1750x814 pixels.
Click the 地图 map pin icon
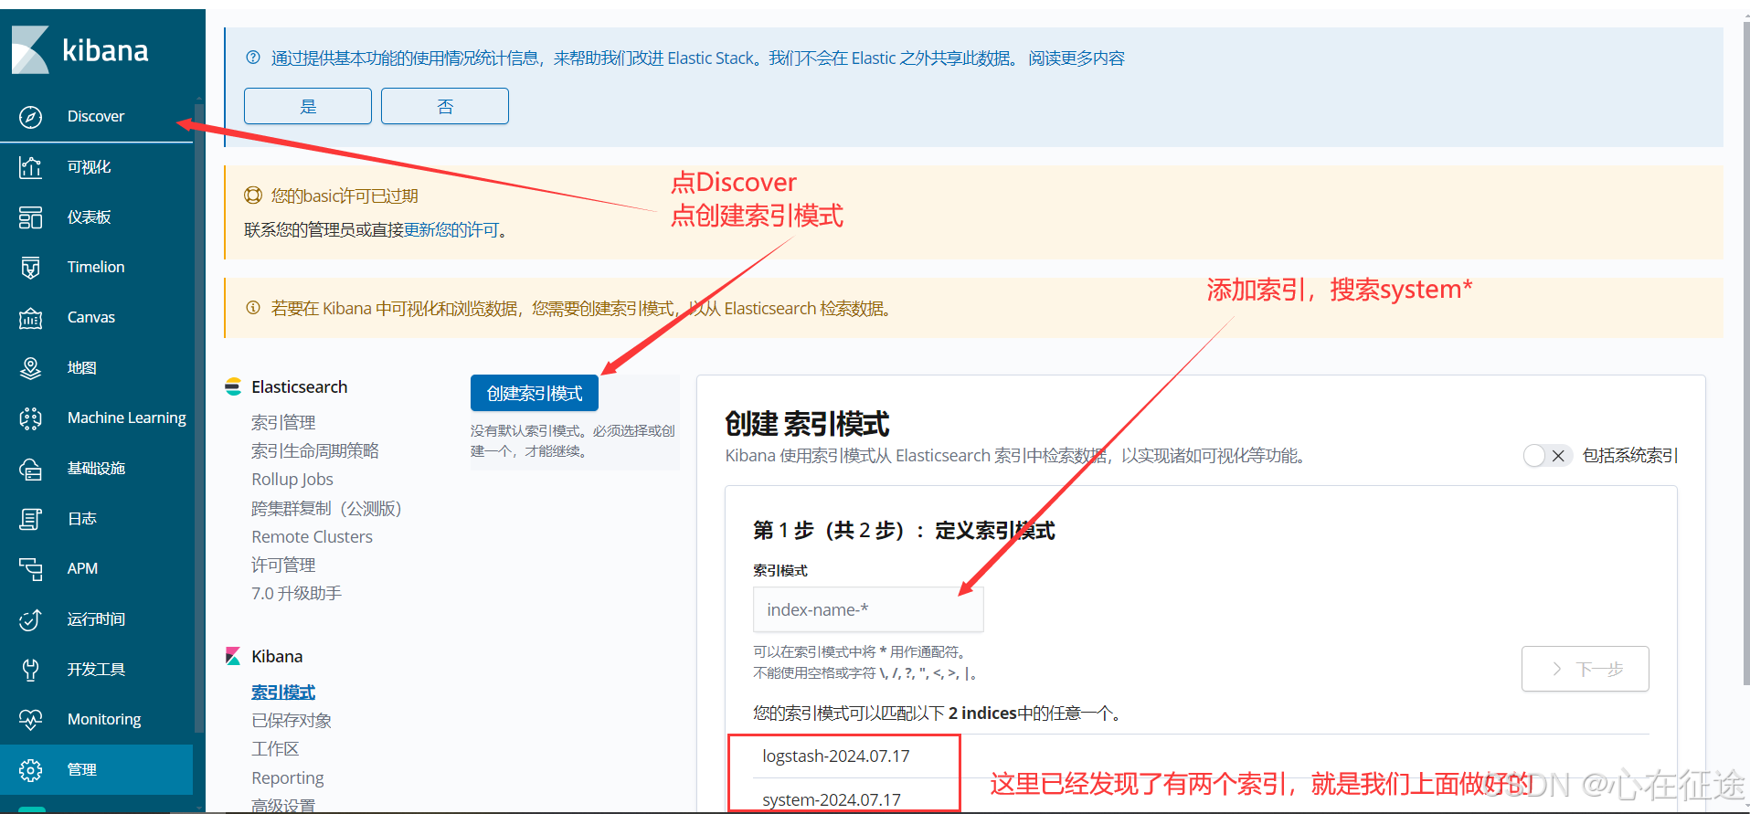[x=30, y=368]
